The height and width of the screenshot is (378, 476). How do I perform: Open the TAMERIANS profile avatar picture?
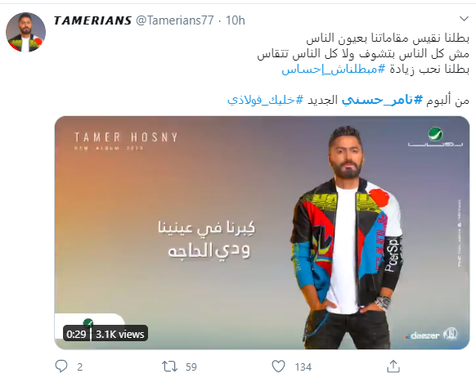pos(26,32)
